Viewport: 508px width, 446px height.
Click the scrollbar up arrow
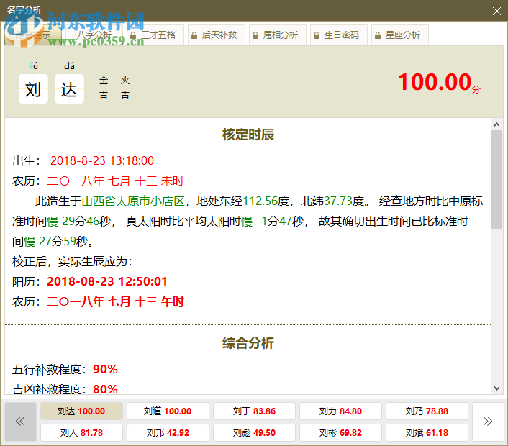[497, 124]
